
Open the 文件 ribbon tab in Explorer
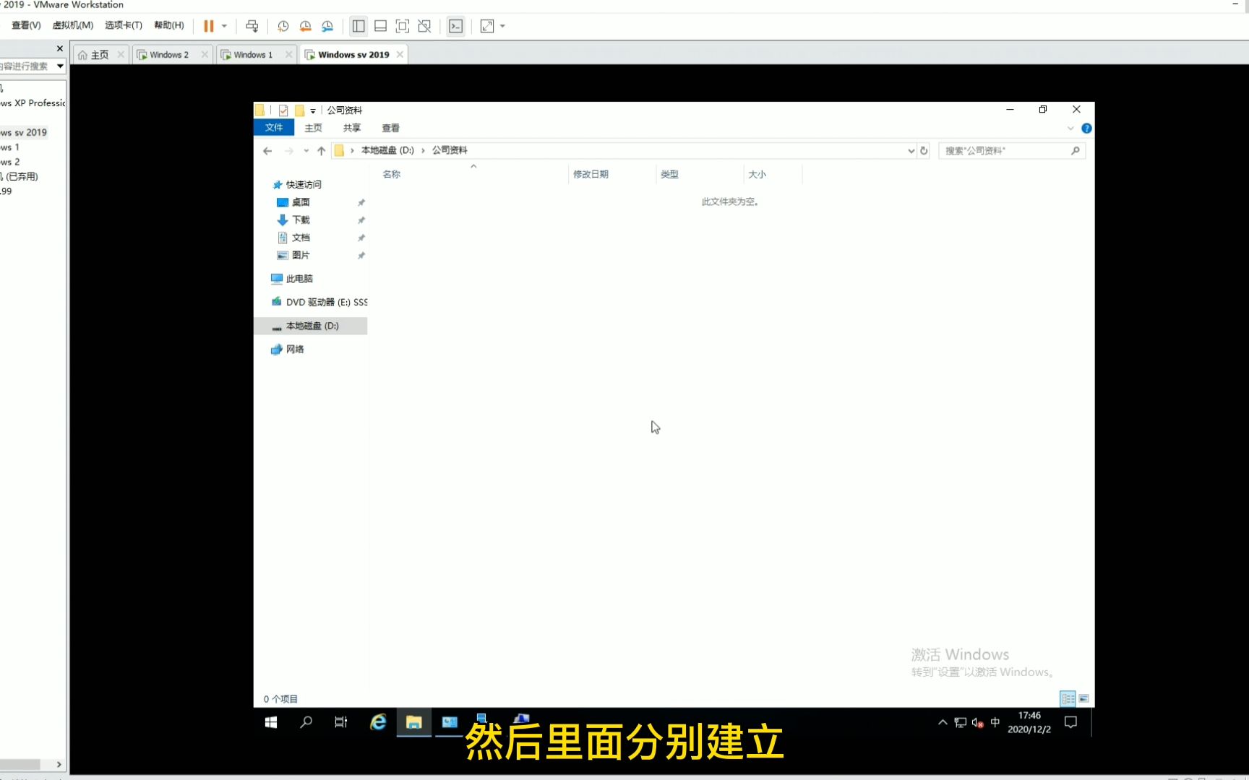[274, 128]
